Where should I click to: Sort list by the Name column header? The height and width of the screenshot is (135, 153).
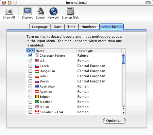(x=55, y=51)
